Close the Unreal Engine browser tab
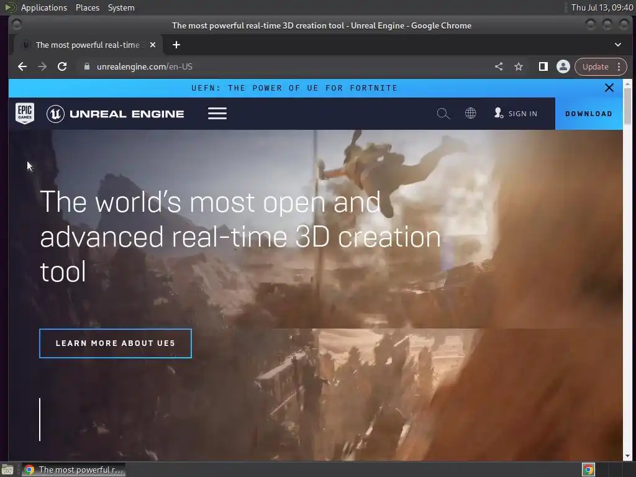 pos(153,45)
